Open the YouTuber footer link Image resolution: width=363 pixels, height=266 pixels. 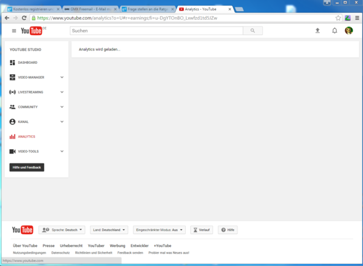96,246
